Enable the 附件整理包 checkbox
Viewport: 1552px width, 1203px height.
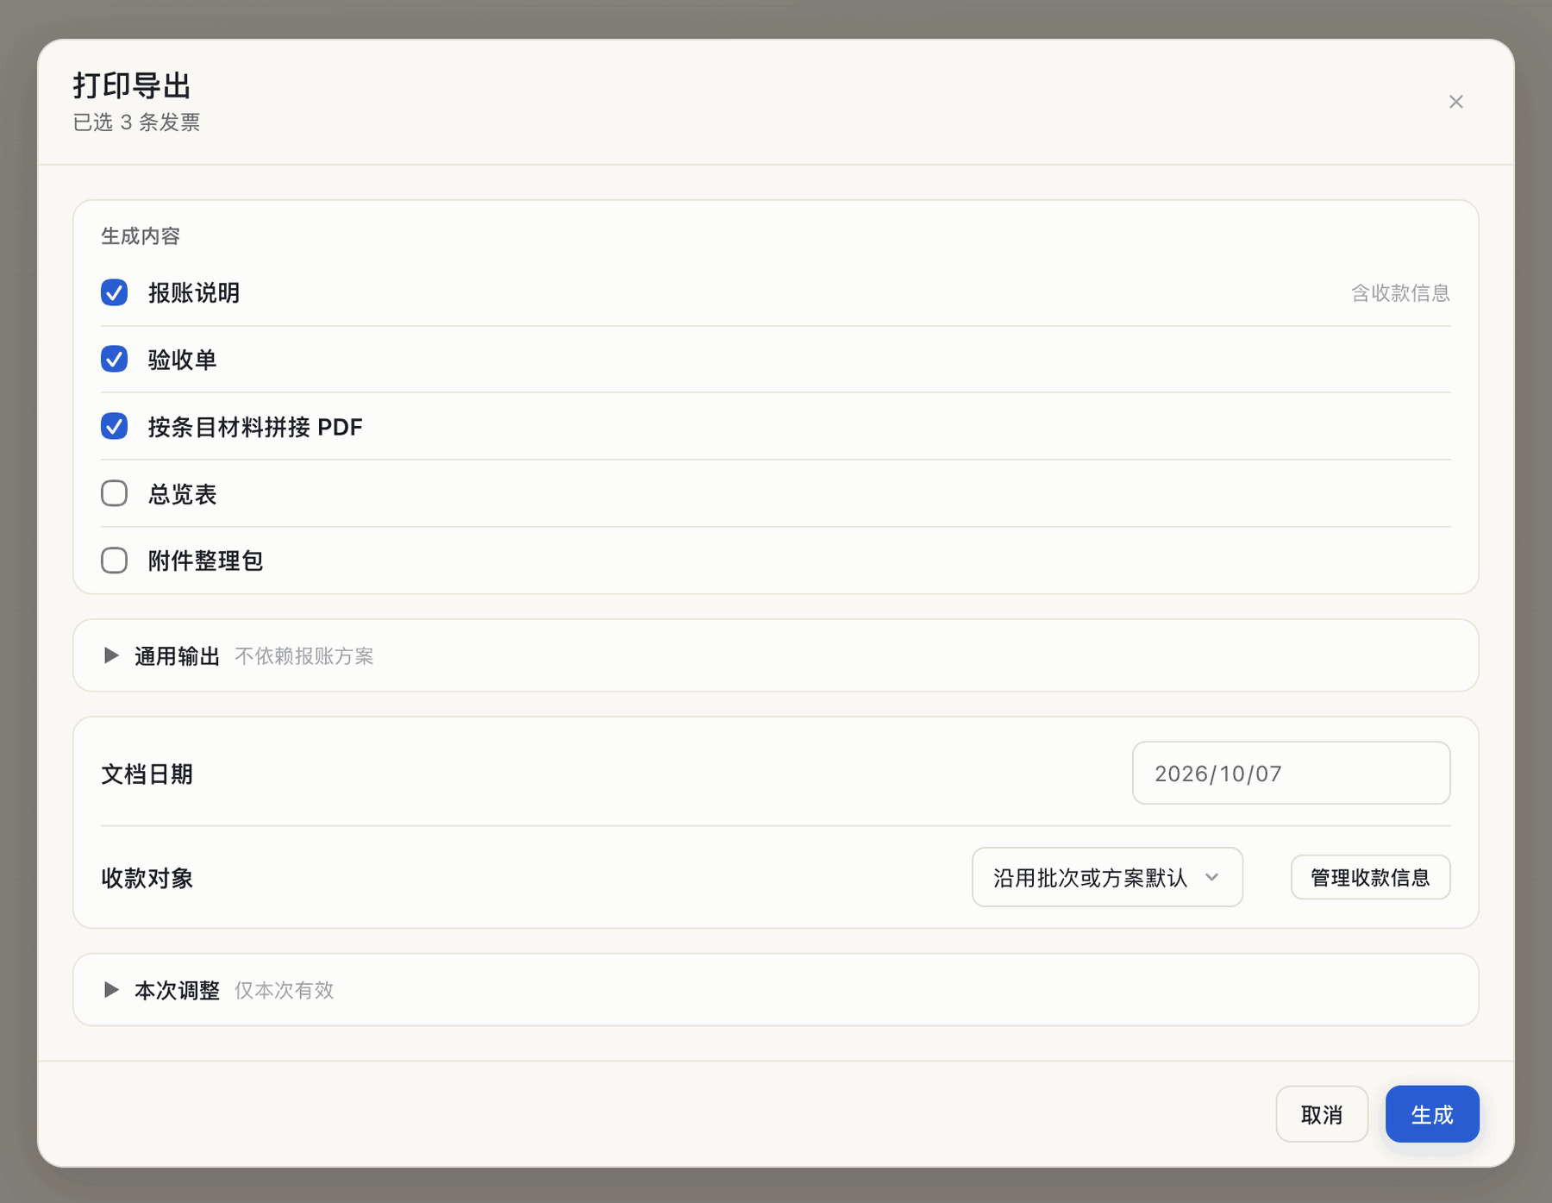[114, 561]
